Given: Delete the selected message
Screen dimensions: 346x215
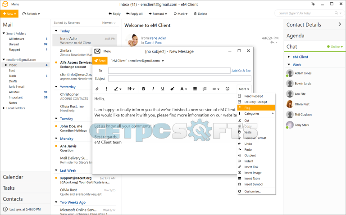Looking at the screenshot, I should [200, 13].
